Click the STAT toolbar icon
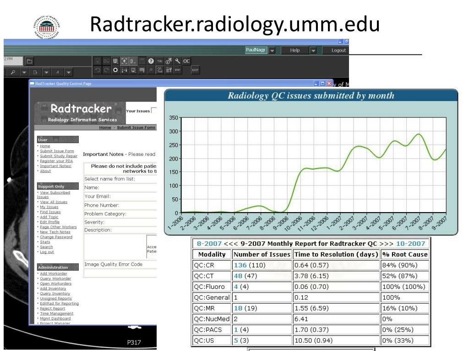This screenshot has width=469, height=351. pyautogui.click(x=177, y=70)
